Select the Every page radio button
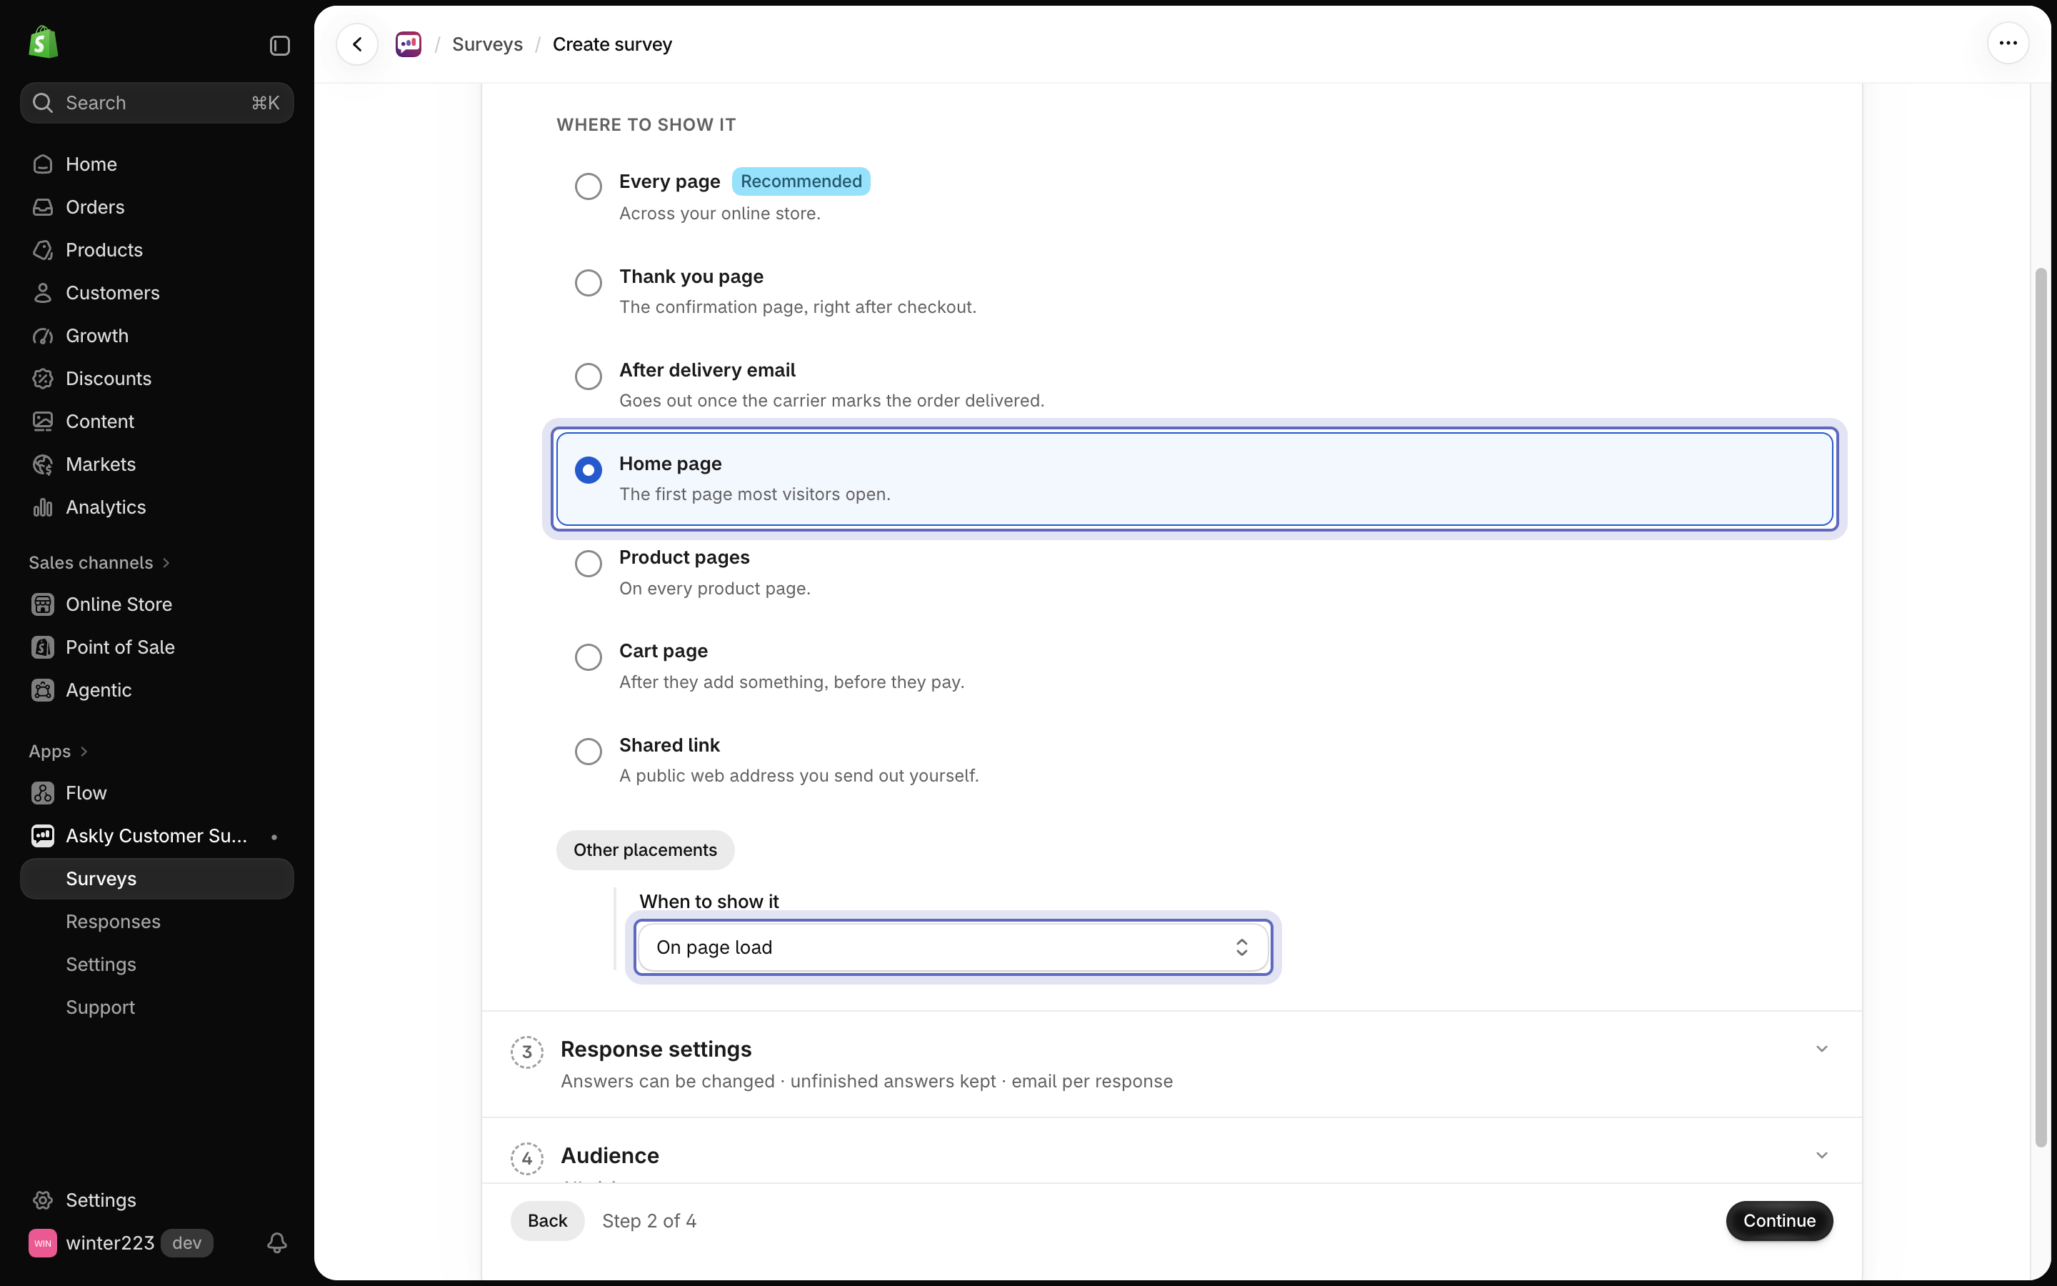2057x1286 pixels. point(589,186)
